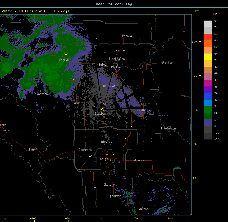Viewport: 228px width, 222px height.
Task: Click the asterisk marker above Limestone
Action: point(40,91)
